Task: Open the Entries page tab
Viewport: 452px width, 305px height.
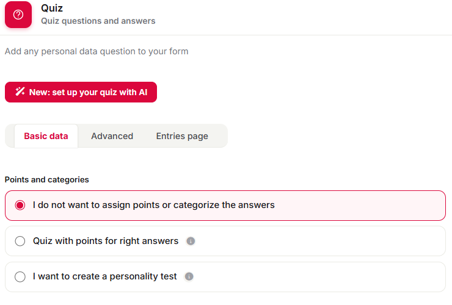Action: (x=182, y=136)
